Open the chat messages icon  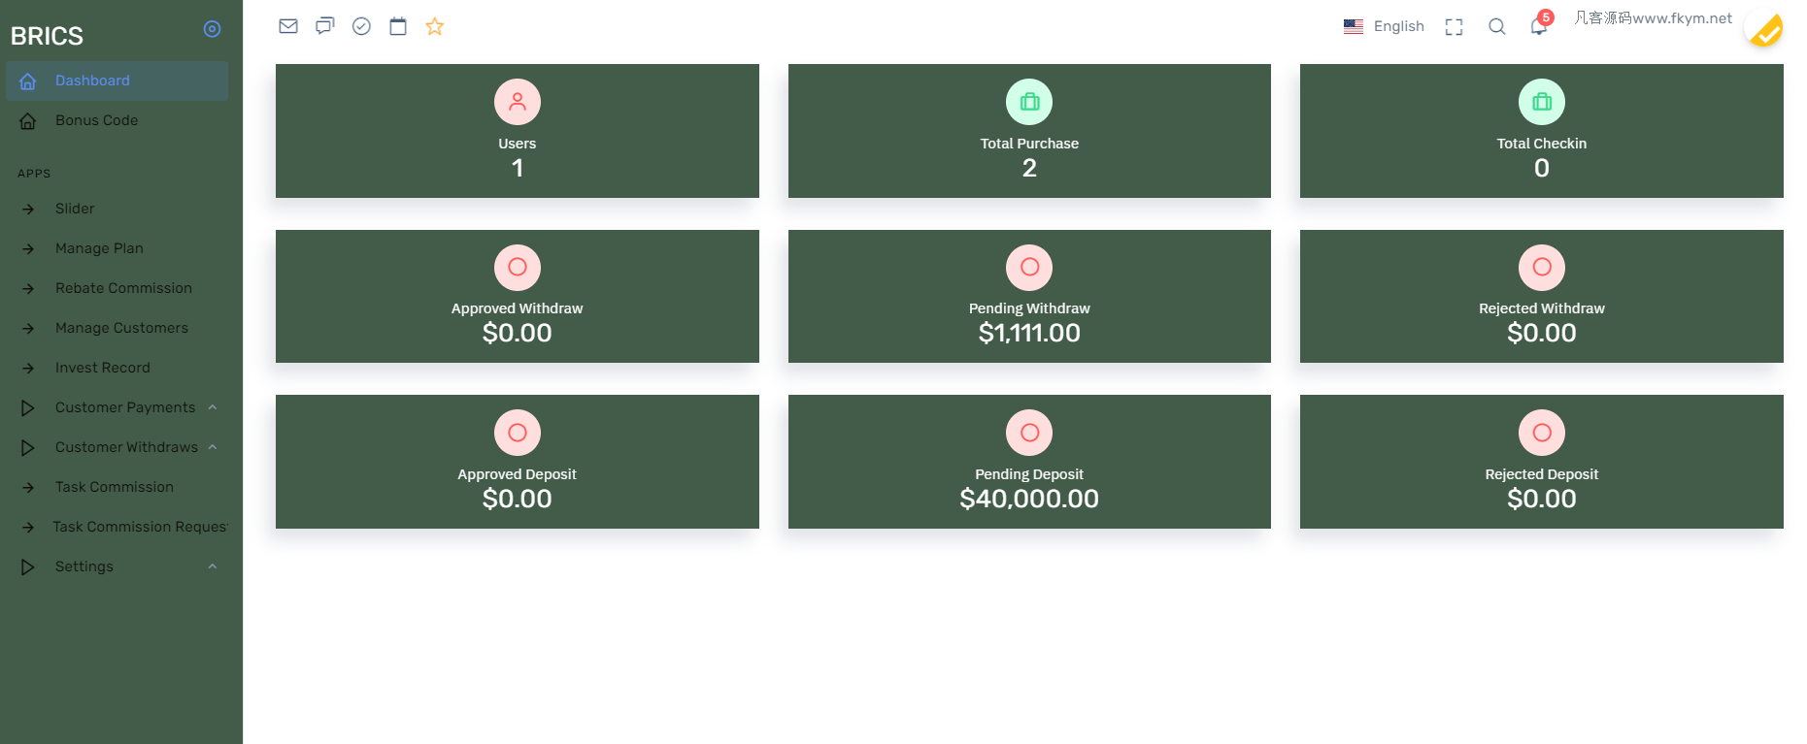pos(324,26)
